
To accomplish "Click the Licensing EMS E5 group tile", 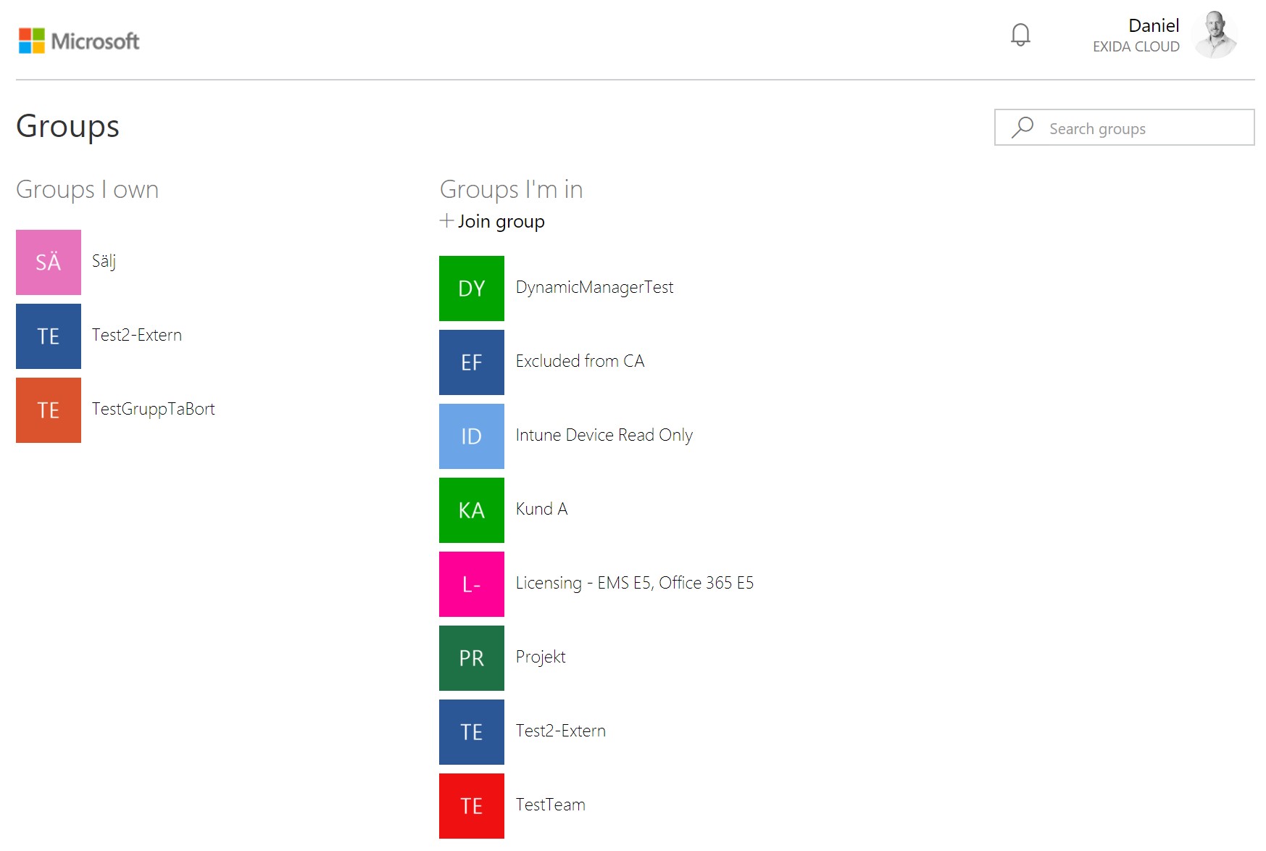I will pyautogui.click(x=471, y=584).
